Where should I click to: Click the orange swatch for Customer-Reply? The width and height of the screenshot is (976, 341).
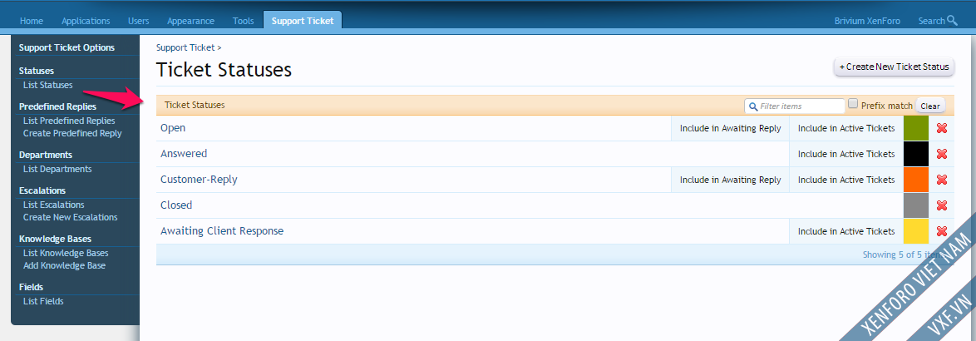point(916,179)
